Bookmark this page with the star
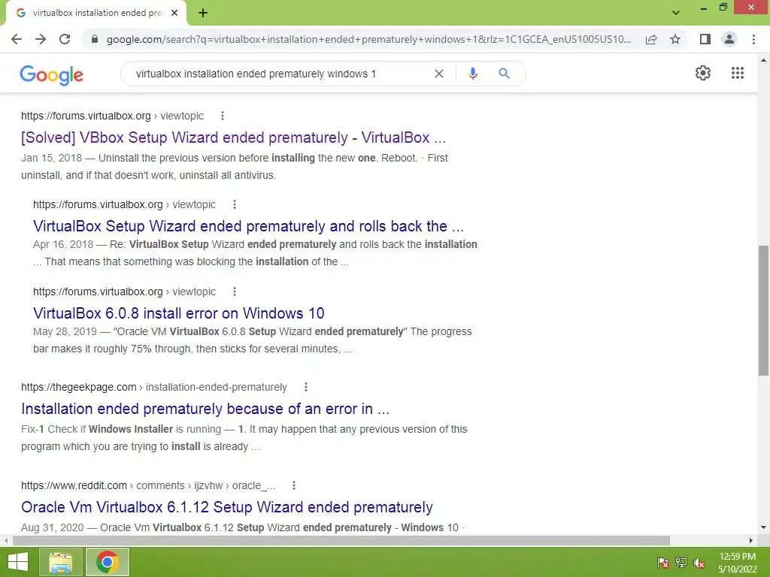Viewport: 770px width, 577px height. click(675, 39)
